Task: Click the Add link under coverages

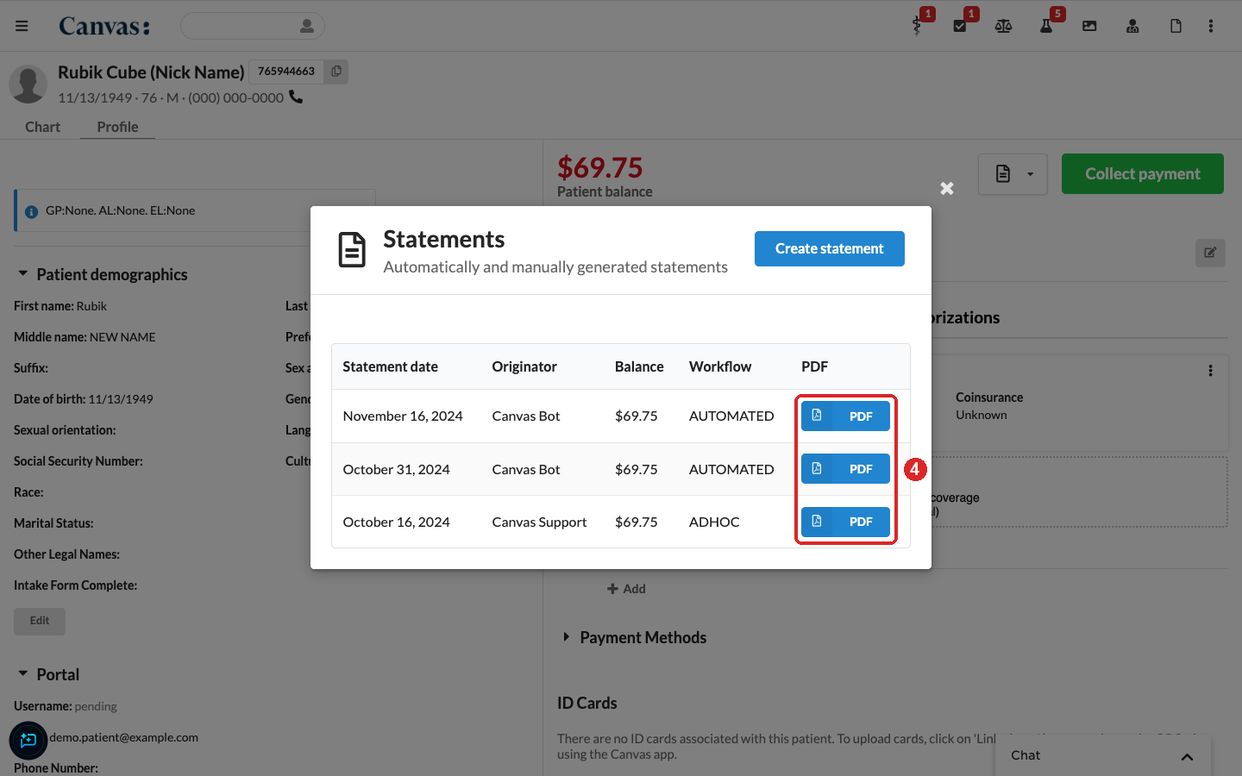Action: click(626, 589)
